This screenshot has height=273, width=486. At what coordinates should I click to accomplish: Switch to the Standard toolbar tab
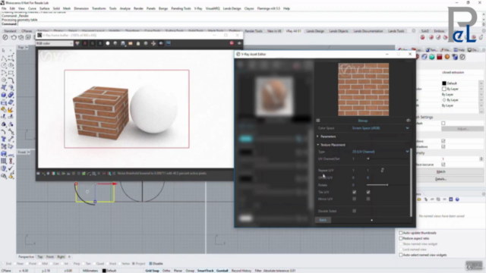[x=10, y=31]
